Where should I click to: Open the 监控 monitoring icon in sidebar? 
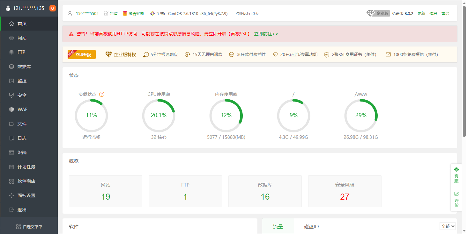11,81
